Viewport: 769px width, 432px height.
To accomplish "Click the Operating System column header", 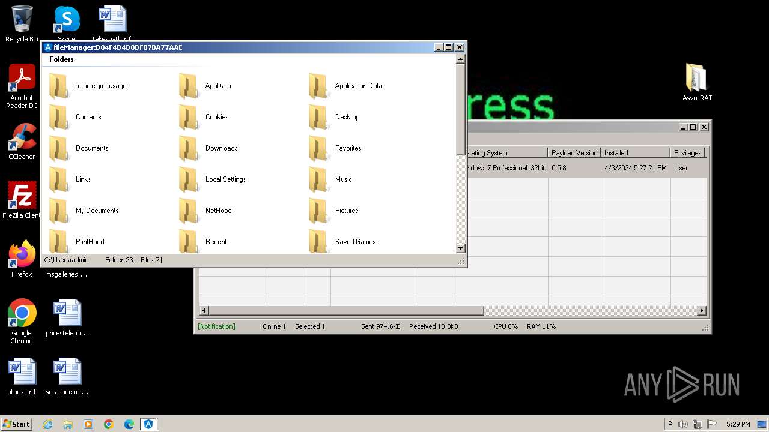I will pyautogui.click(x=506, y=153).
